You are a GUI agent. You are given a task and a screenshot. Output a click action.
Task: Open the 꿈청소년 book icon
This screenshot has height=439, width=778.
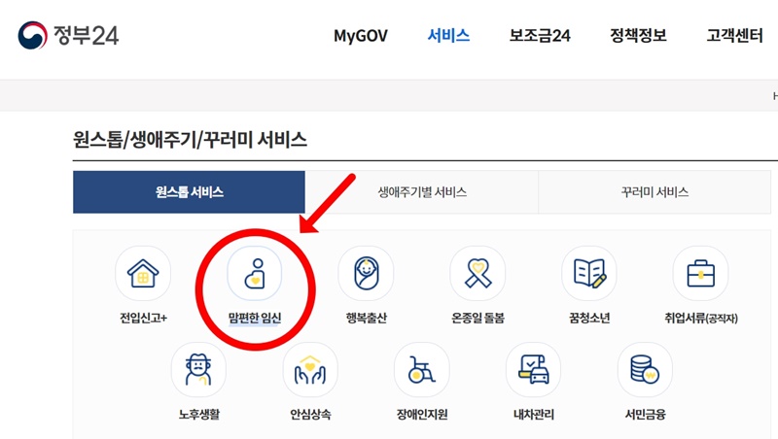tap(589, 274)
